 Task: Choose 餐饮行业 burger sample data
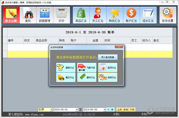[x=66, y=77]
